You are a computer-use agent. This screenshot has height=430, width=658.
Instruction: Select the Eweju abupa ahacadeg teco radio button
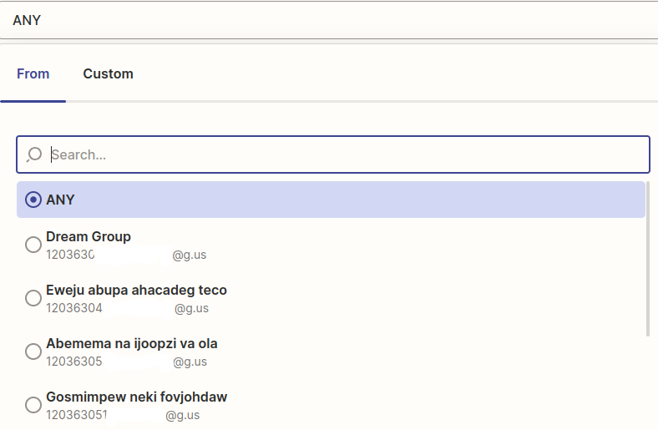pyautogui.click(x=33, y=298)
